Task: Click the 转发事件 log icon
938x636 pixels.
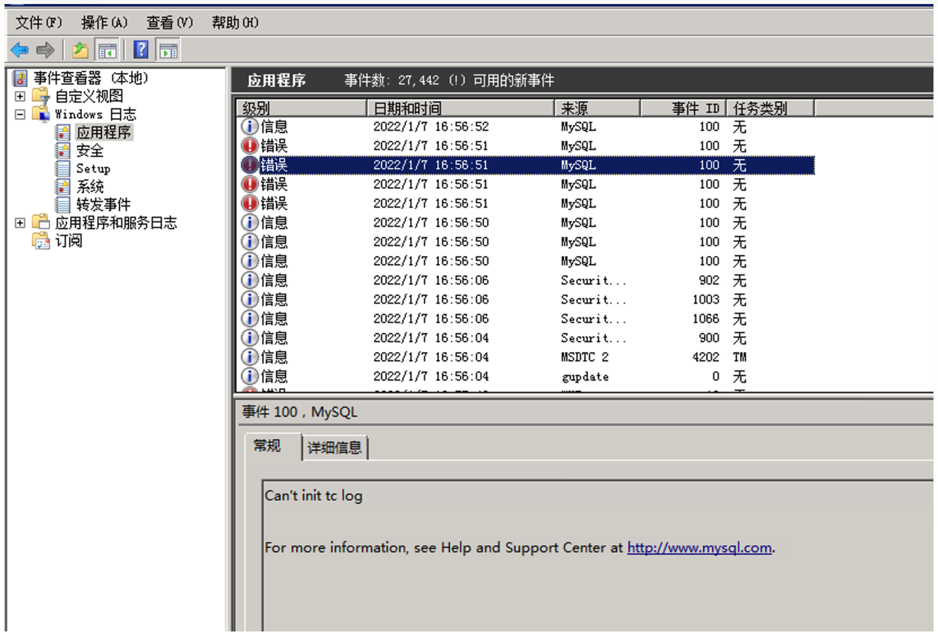Action: (63, 205)
